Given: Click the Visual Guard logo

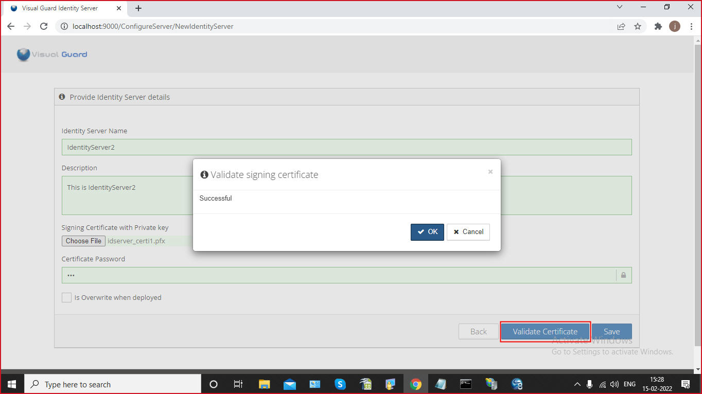Looking at the screenshot, I should click(51, 55).
